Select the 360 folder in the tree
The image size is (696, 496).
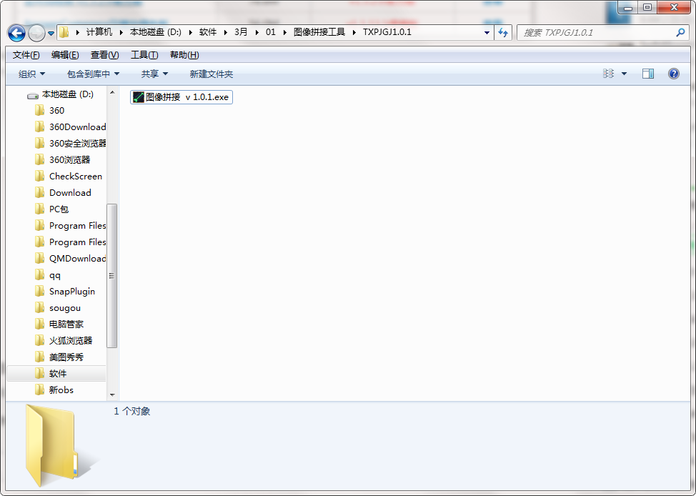point(50,111)
